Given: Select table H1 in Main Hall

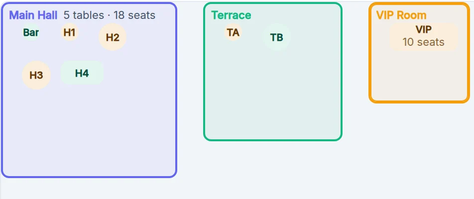Looking at the screenshot, I should [x=70, y=32].
